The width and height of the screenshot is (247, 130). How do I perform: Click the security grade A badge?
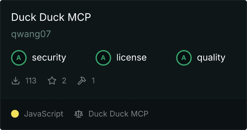19,58
